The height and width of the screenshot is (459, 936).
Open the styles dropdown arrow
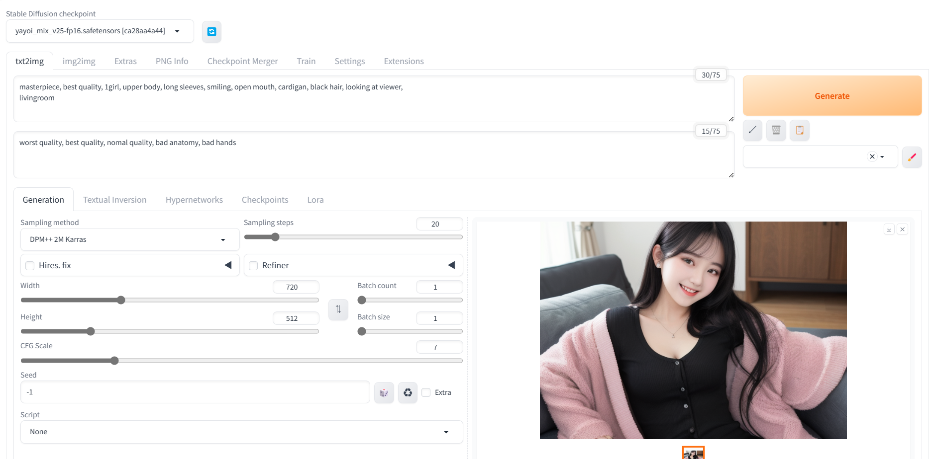(882, 157)
